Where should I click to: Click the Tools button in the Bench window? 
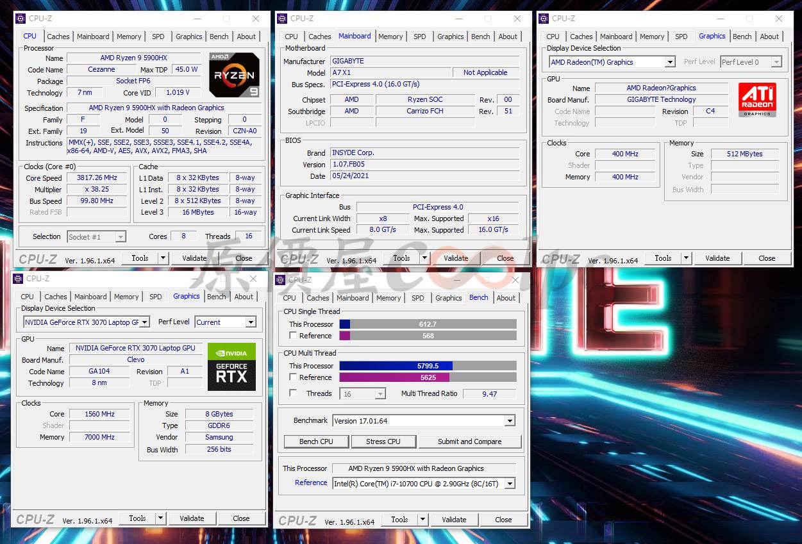pyautogui.click(x=399, y=520)
